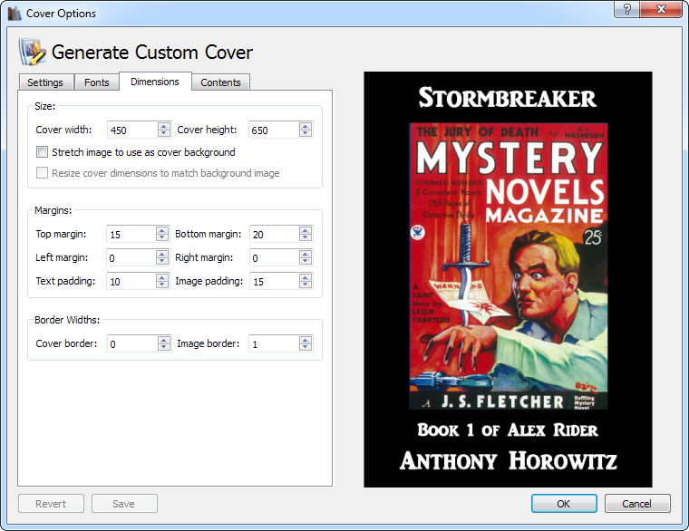The image size is (689, 531).
Task: Decrease Left margin with down arrow
Action: (x=162, y=261)
